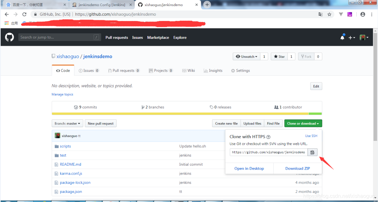Open Issues in the top nav
The width and height of the screenshot is (378, 202).
coord(137,38)
